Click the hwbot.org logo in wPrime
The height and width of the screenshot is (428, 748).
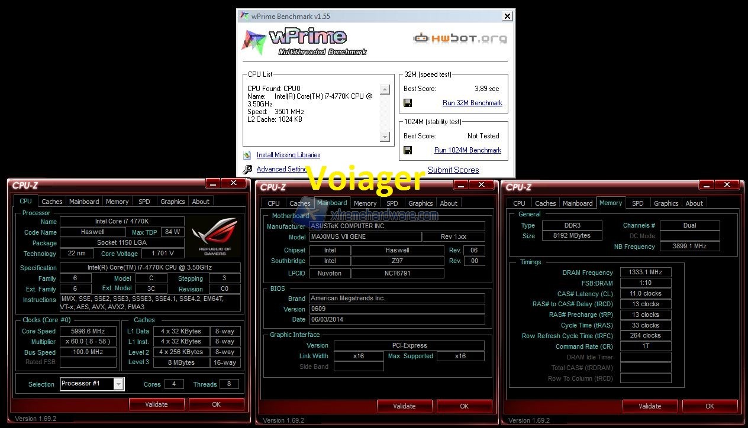[460, 38]
